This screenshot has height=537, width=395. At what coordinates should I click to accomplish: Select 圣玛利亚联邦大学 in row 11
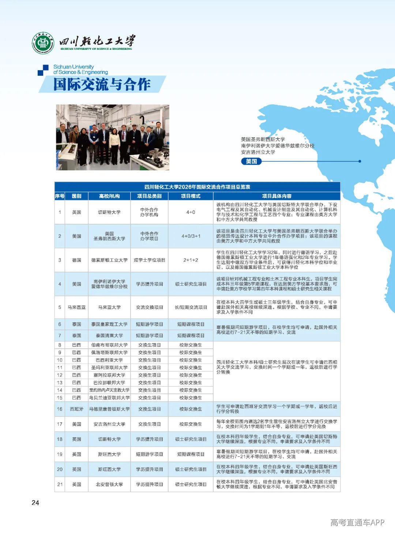pyautogui.click(x=109, y=367)
